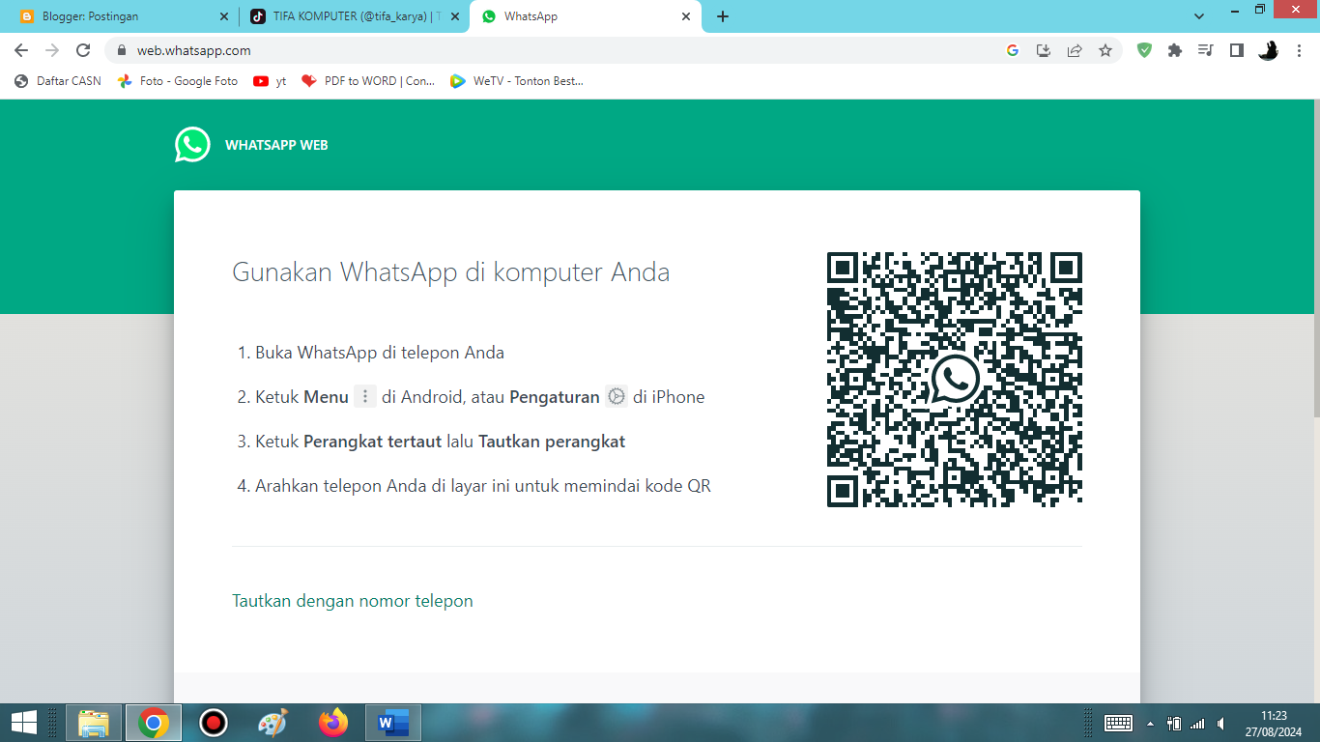Screen dimensions: 1320x742
Task: Open the media control icon
Action: [1205, 50]
